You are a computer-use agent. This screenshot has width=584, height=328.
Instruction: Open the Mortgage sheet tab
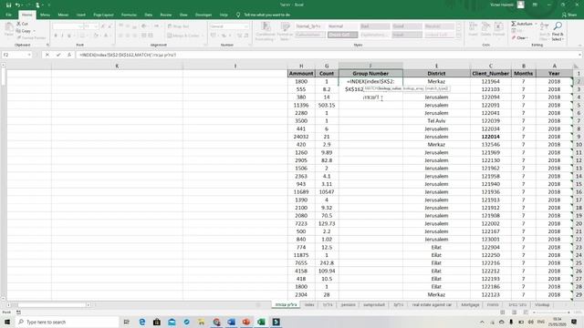pyautogui.click(x=470, y=304)
